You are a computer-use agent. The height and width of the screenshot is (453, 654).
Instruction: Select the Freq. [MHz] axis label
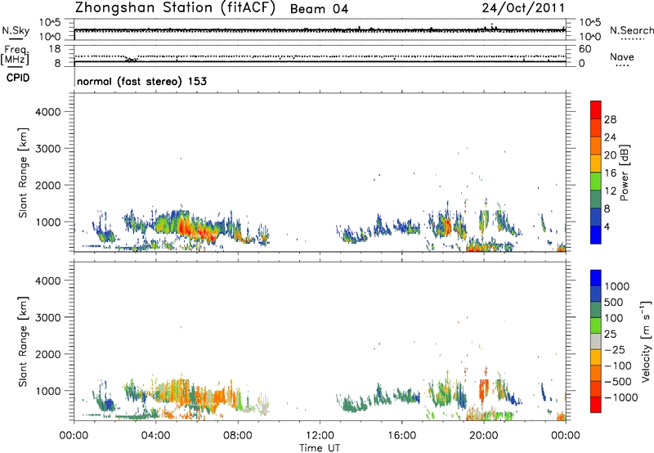coord(16,55)
